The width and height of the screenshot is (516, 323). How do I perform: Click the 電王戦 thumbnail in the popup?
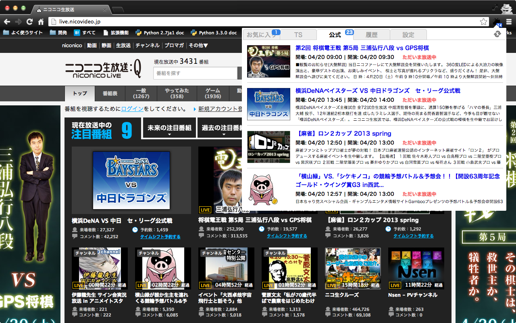click(268, 61)
